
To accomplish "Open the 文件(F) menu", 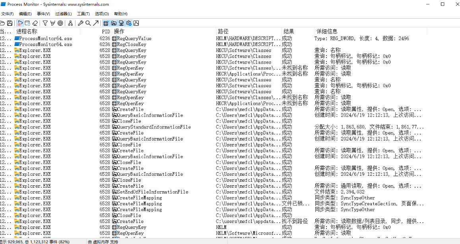I will [x=7, y=14].
